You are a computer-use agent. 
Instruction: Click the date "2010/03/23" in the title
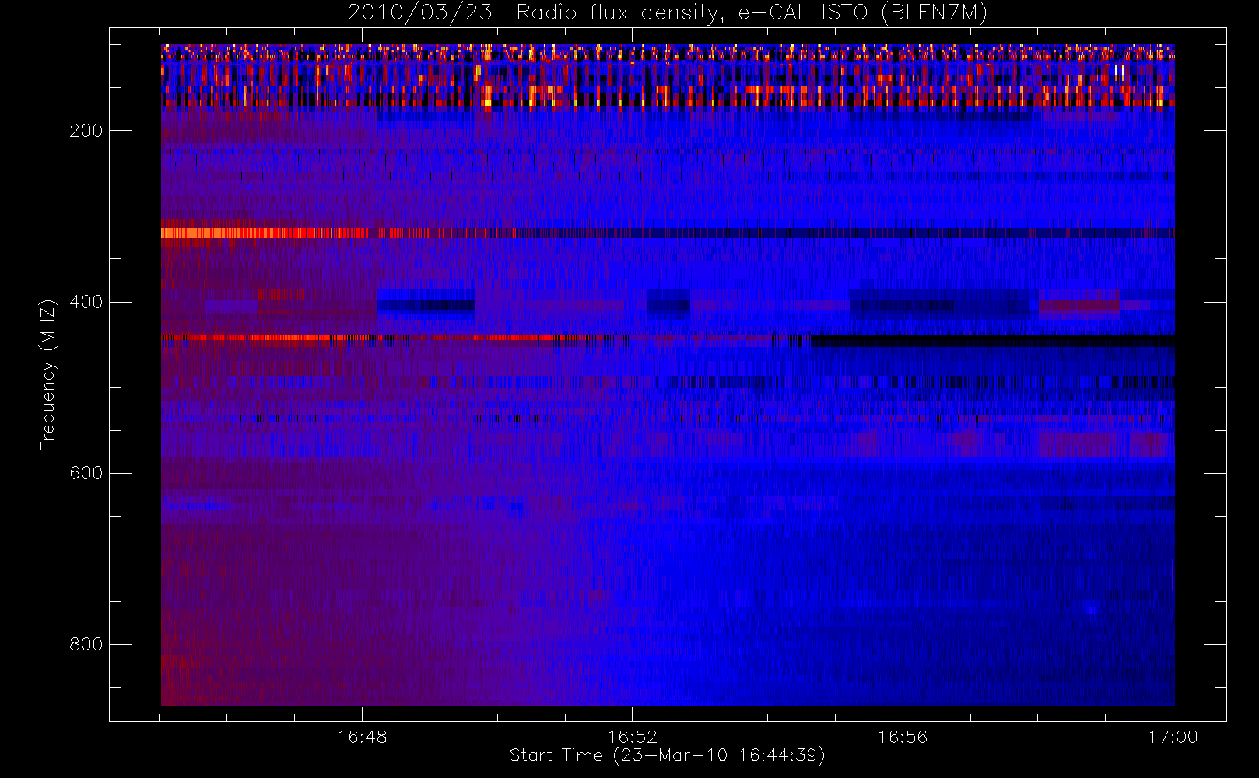[x=419, y=13]
